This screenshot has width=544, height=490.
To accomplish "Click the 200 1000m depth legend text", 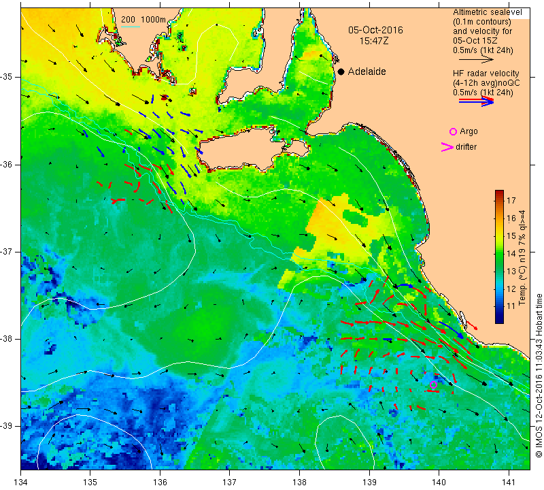I will [143, 20].
